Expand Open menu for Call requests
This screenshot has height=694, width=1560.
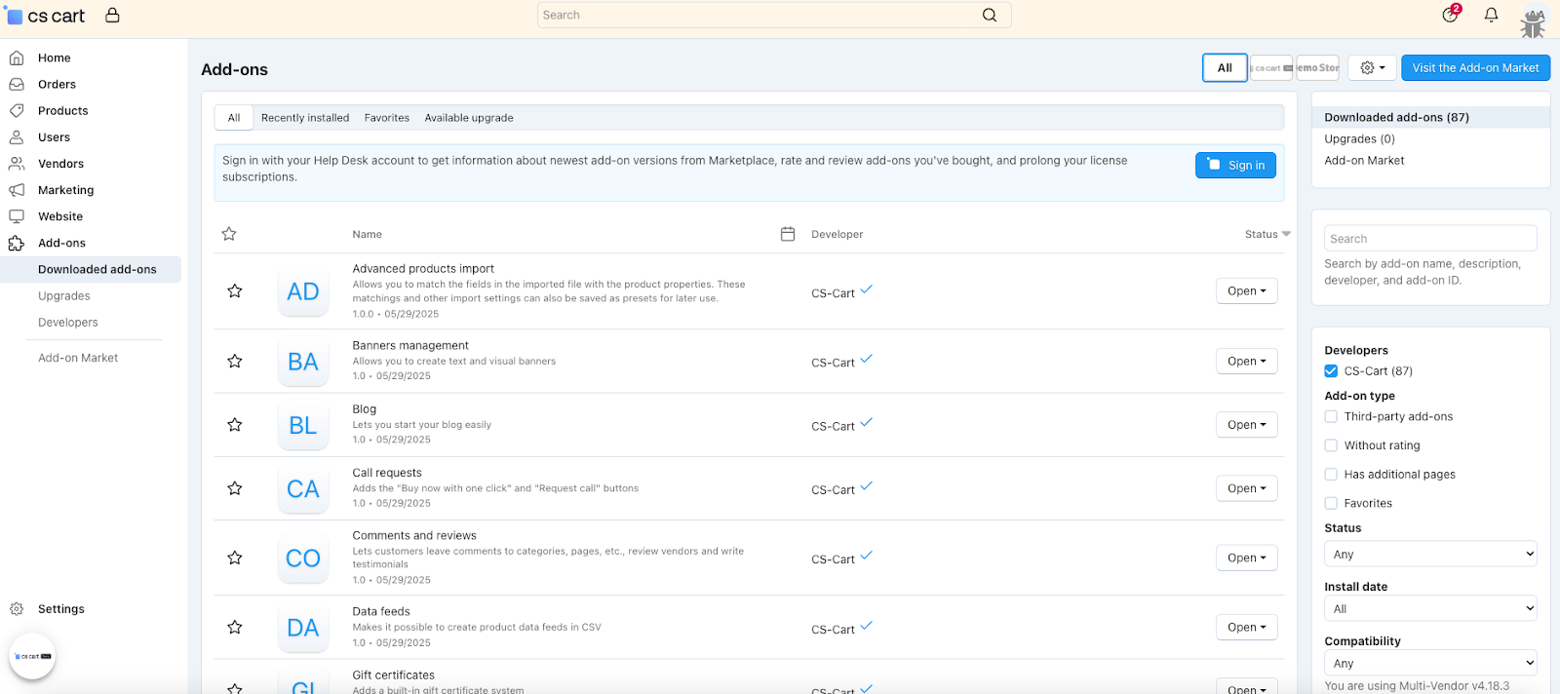tap(1247, 488)
